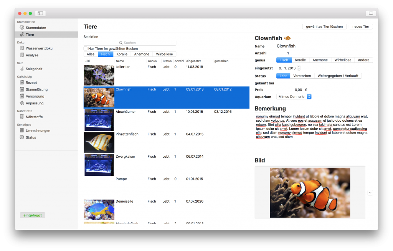Image resolution: width=393 pixels, height=251 pixels.
Task: Click the Salzgehalt sidebar icon
Action: click(22, 69)
